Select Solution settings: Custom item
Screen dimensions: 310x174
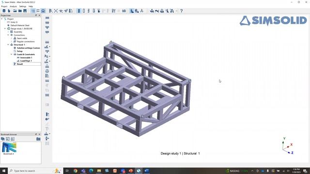pyautogui.click(x=28, y=48)
